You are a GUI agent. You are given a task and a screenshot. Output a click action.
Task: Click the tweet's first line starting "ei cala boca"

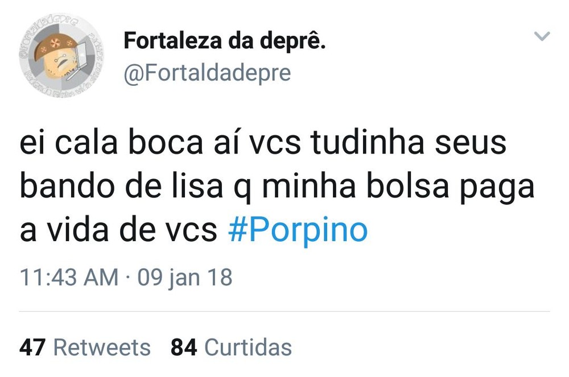(x=263, y=143)
